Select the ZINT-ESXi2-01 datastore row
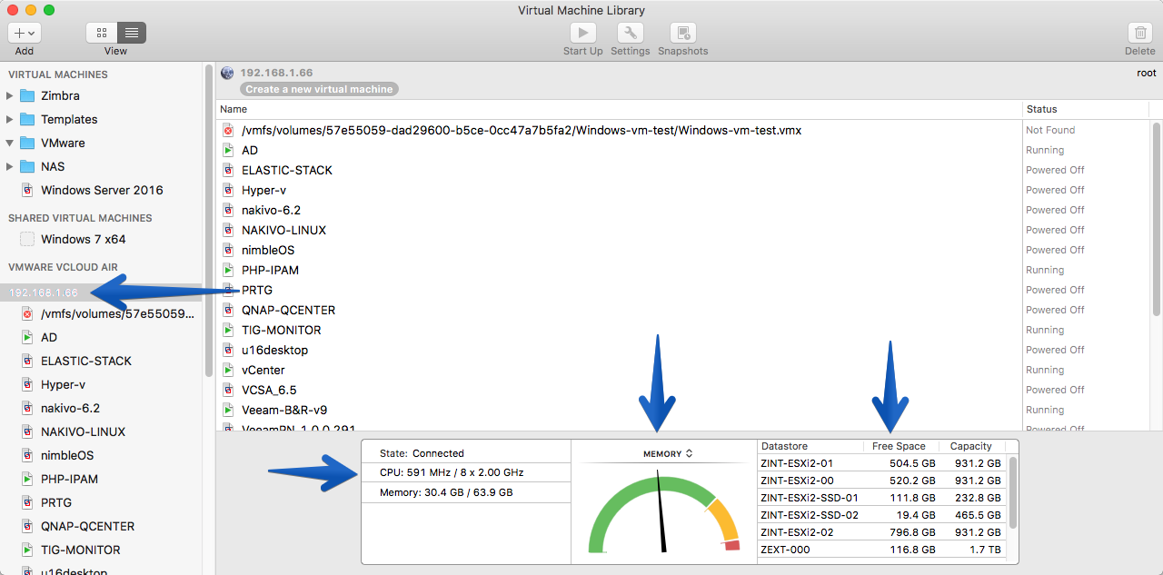 [x=882, y=463]
